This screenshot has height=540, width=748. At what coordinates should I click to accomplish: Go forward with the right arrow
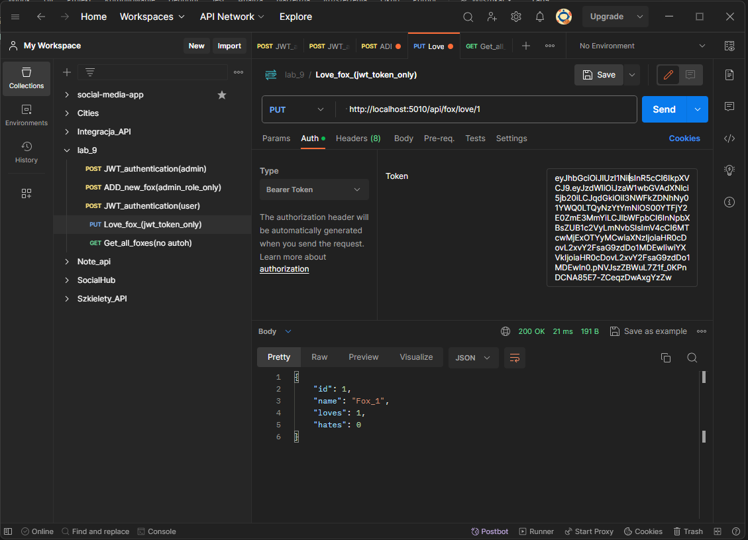[65, 17]
